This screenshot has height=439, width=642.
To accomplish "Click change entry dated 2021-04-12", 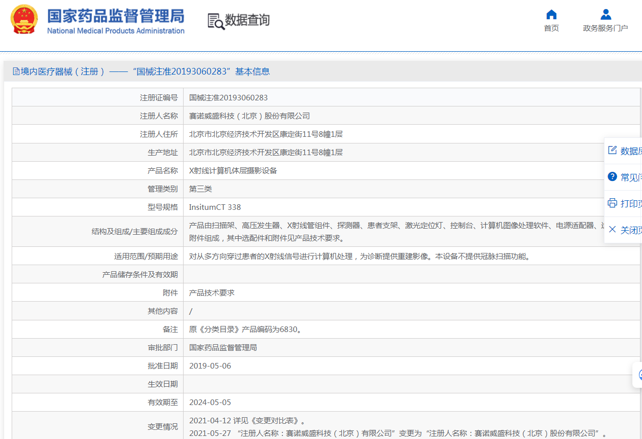I will pos(248,421).
